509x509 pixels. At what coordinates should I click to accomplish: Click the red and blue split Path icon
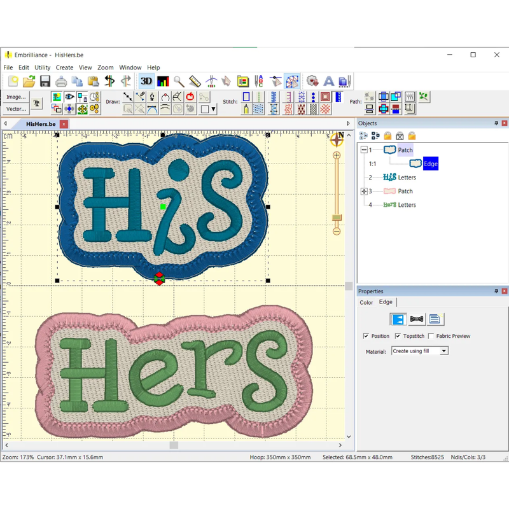coord(396,109)
